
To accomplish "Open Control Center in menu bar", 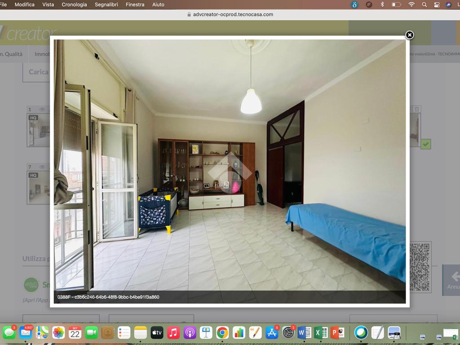I will pos(437,4).
